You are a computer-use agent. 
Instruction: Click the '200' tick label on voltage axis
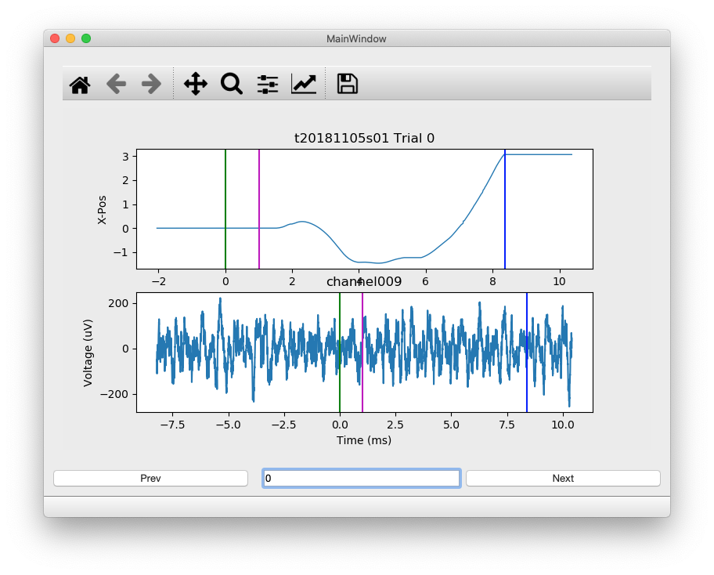pos(118,303)
